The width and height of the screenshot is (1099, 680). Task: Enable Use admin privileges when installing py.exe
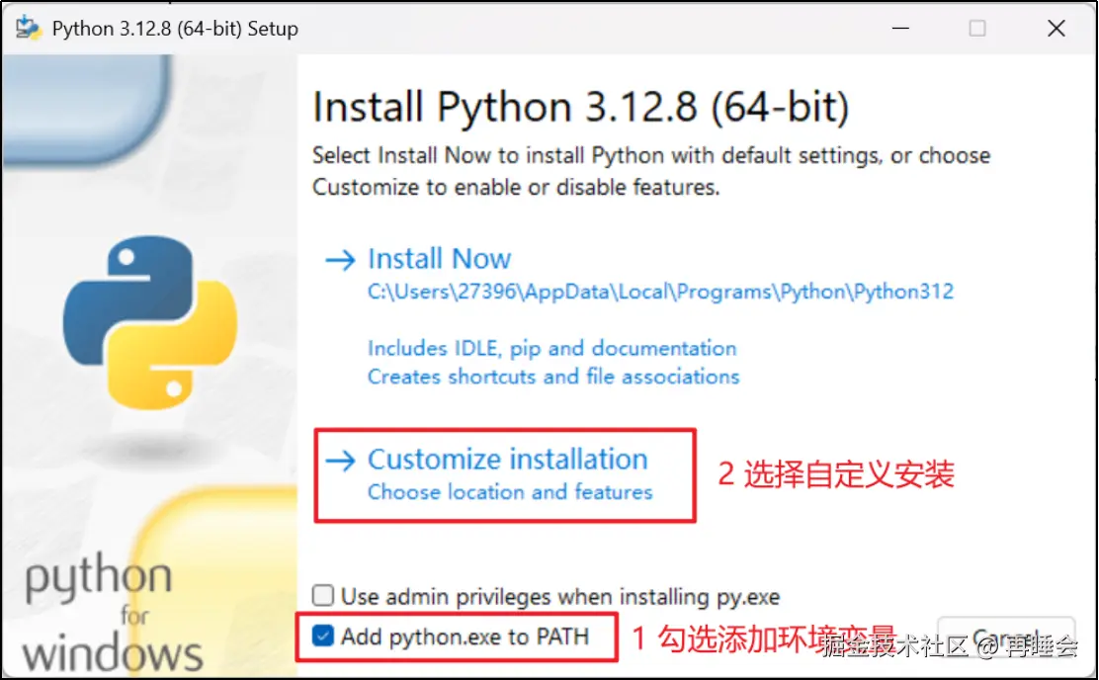coord(323,595)
